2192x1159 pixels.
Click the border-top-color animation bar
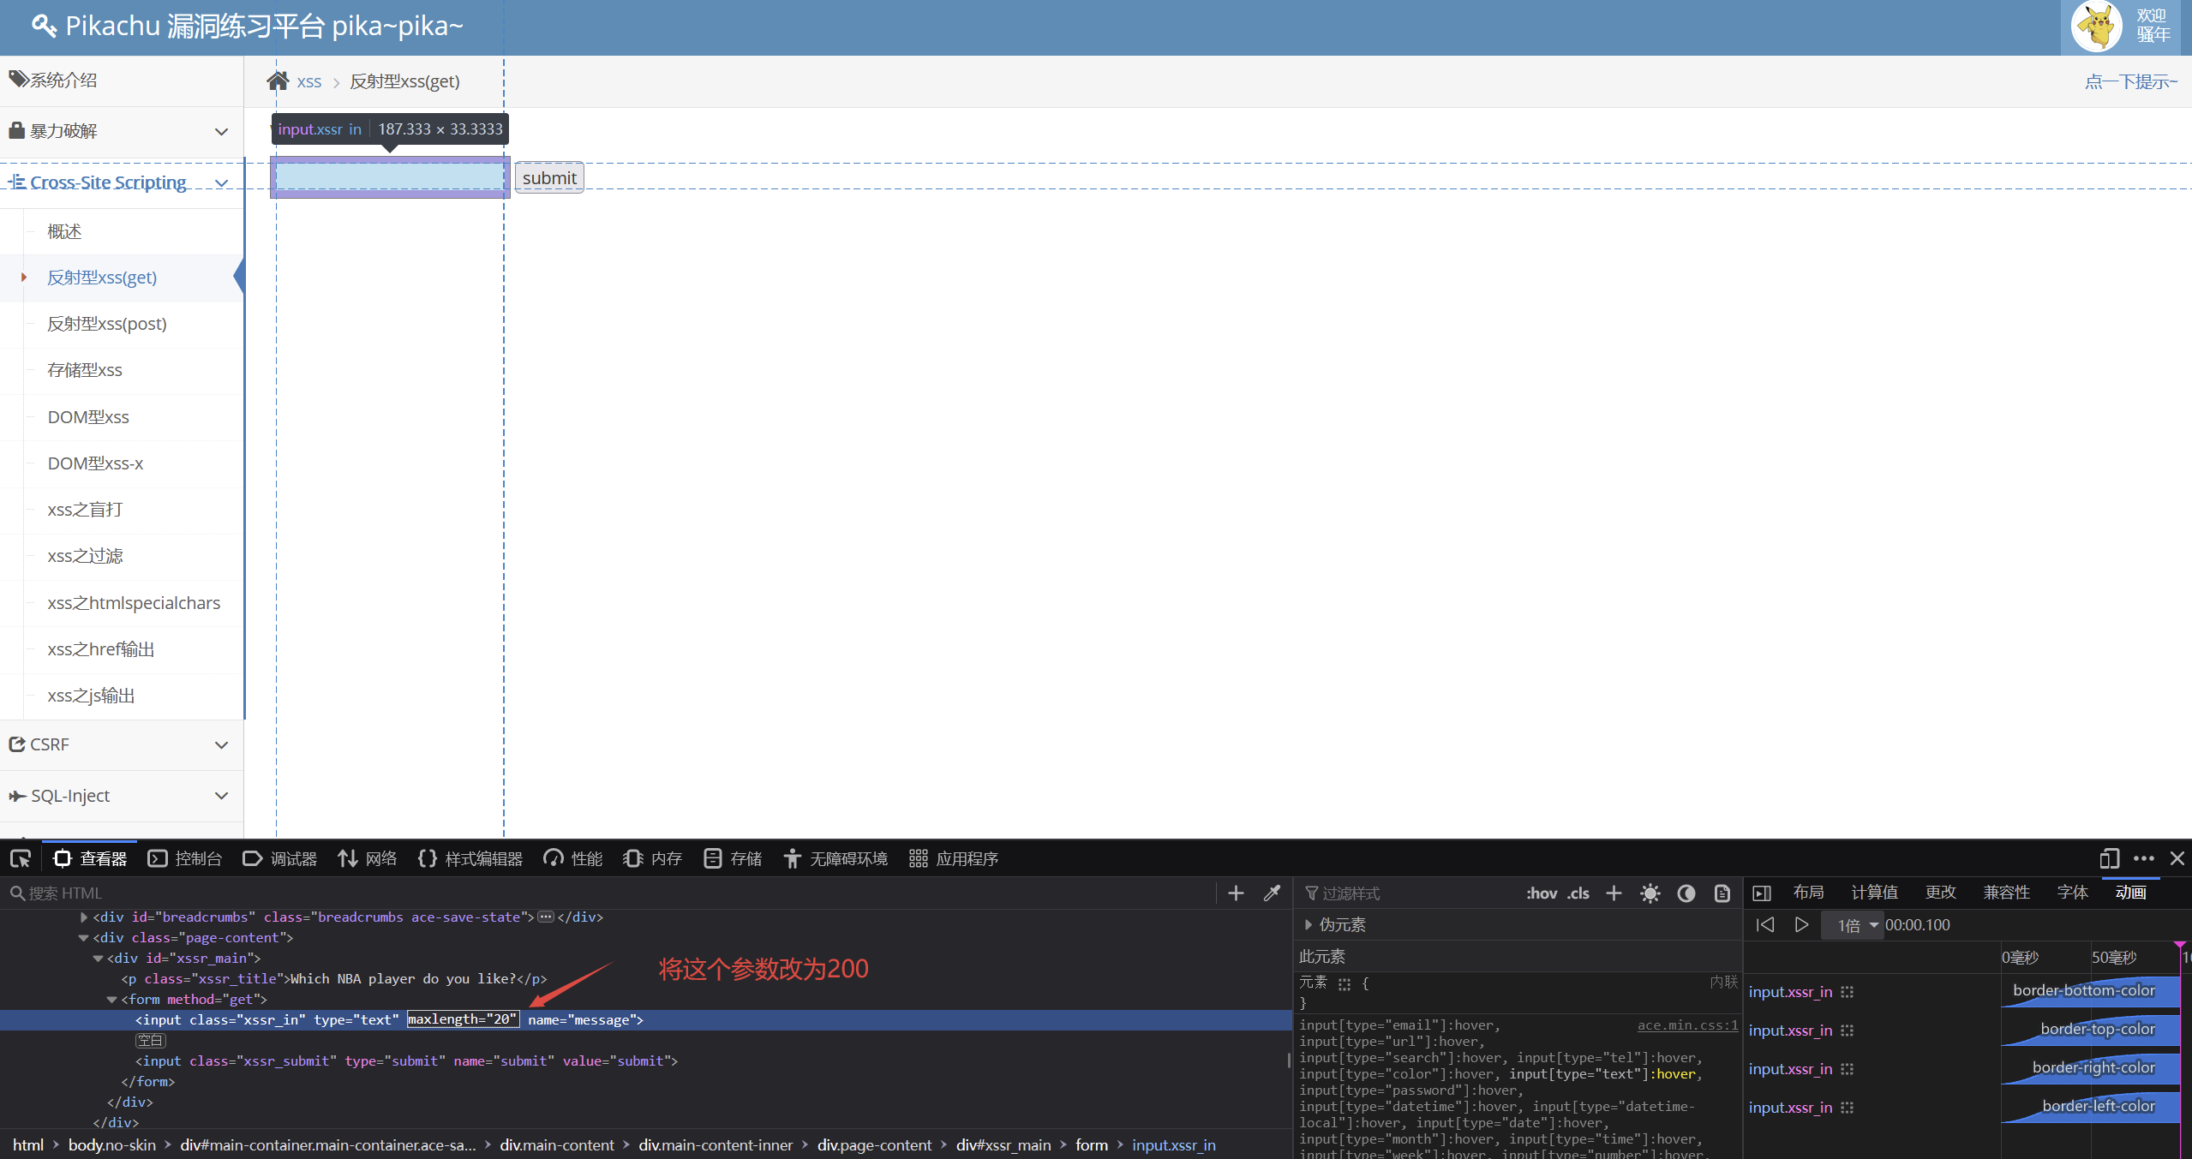[2091, 1031]
